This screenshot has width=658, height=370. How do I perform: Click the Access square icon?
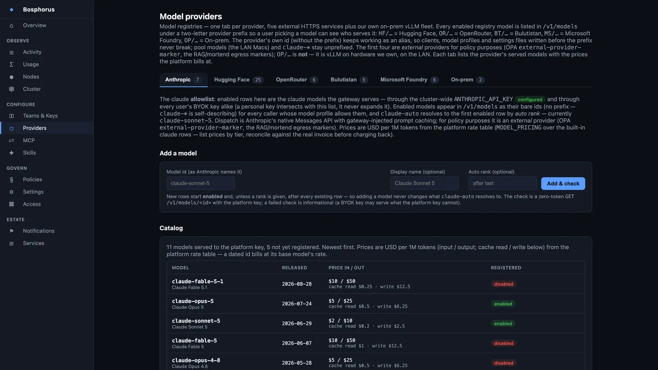tap(11, 204)
